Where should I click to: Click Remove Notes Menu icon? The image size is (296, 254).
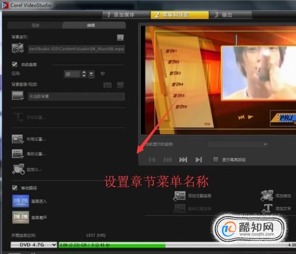click(179, 208)
